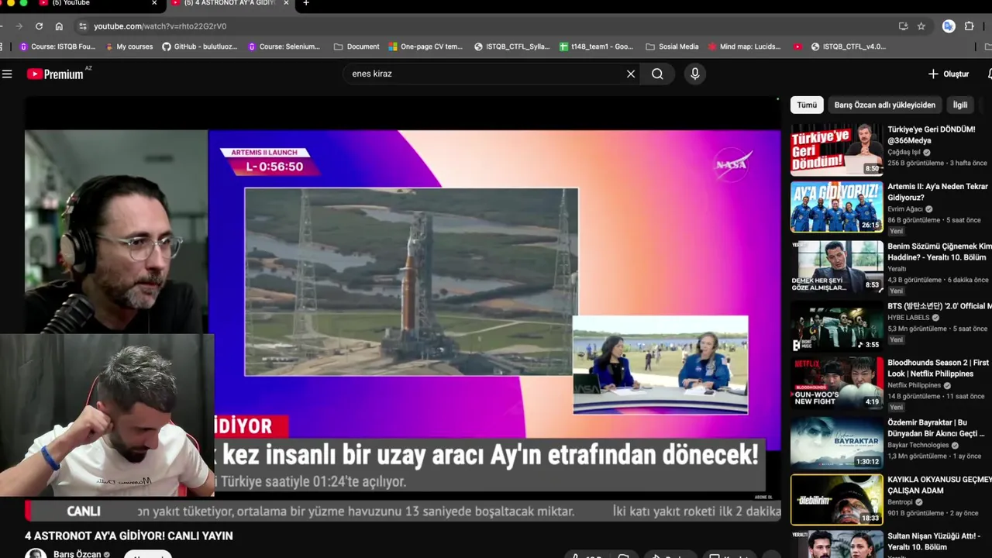The height and width of the screenshot is (558, 992).
Task: Open the 'My courses' bookmark
Action: tap(129, 46)
